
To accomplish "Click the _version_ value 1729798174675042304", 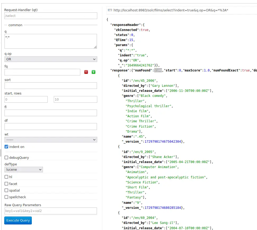I will (163, 141).
